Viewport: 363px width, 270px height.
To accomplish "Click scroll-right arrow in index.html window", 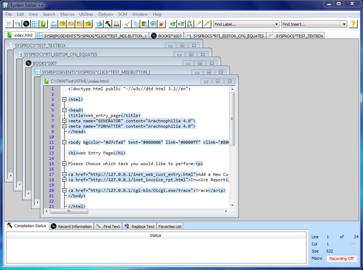I will point(226,211).
